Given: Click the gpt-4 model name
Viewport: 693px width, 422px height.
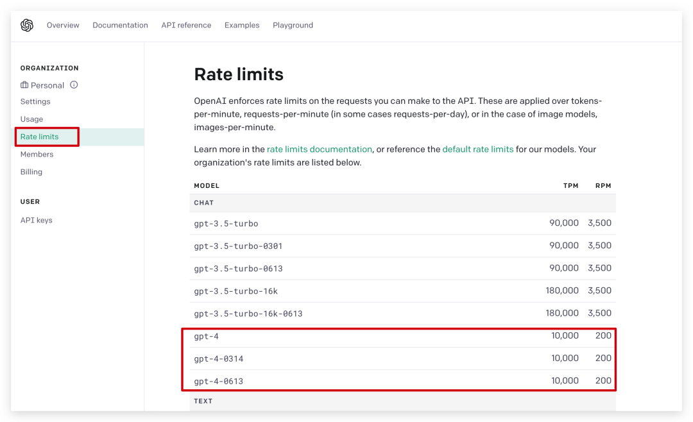Looking at the screenshot, I should pos(207,336).
